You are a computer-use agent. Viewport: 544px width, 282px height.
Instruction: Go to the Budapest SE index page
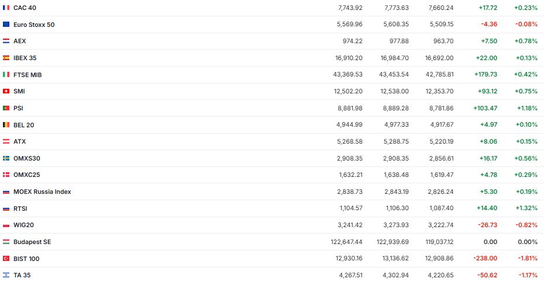pos(32,242)
